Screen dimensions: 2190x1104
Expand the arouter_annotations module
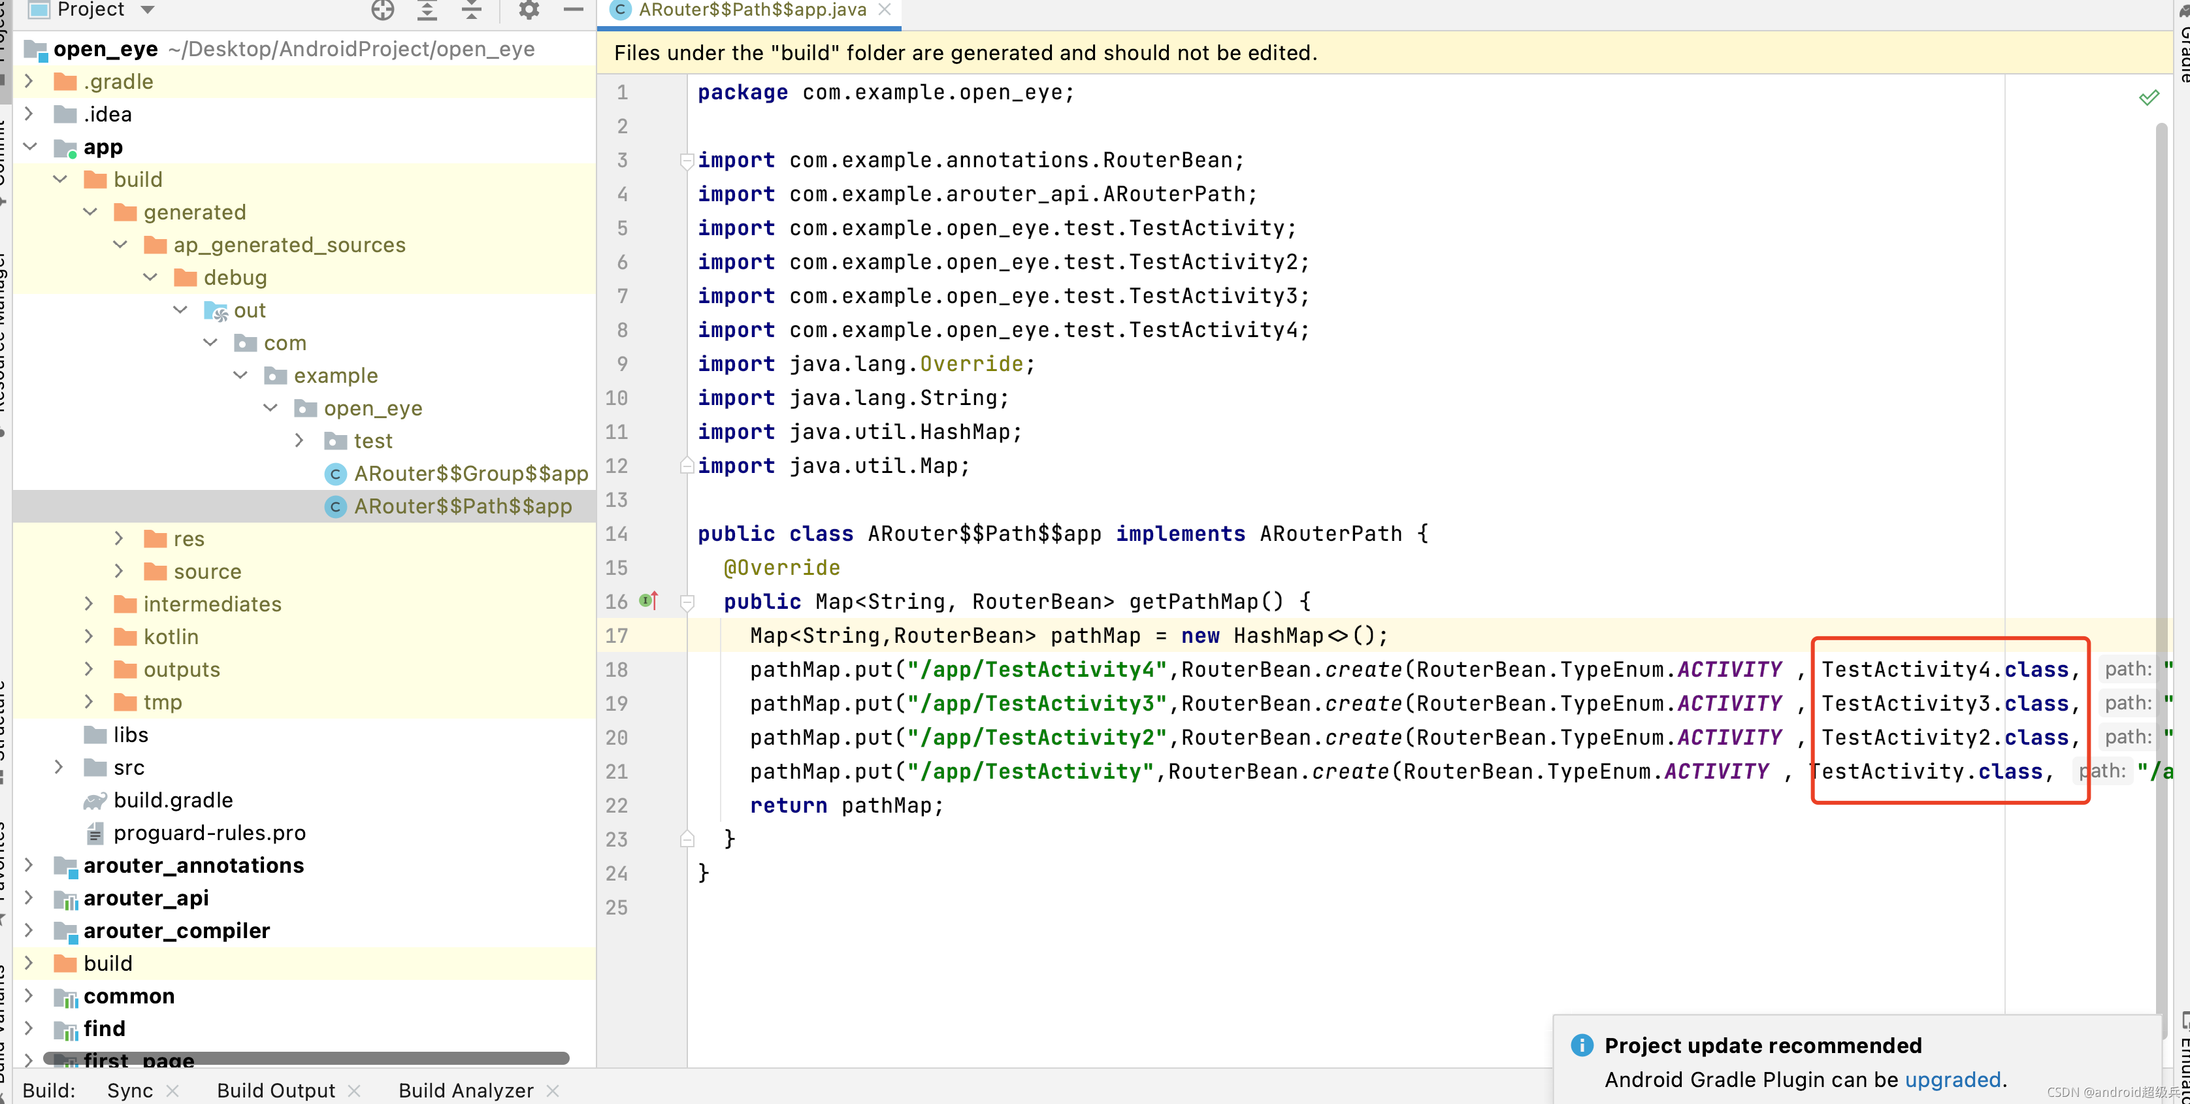(x=29, y=865)
